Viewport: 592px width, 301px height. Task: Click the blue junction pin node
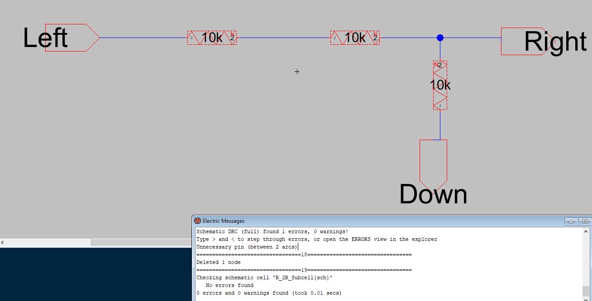point(440,38)
